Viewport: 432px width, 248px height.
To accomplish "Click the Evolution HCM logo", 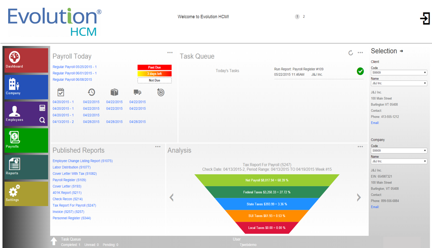I will (x=55, y=22).
